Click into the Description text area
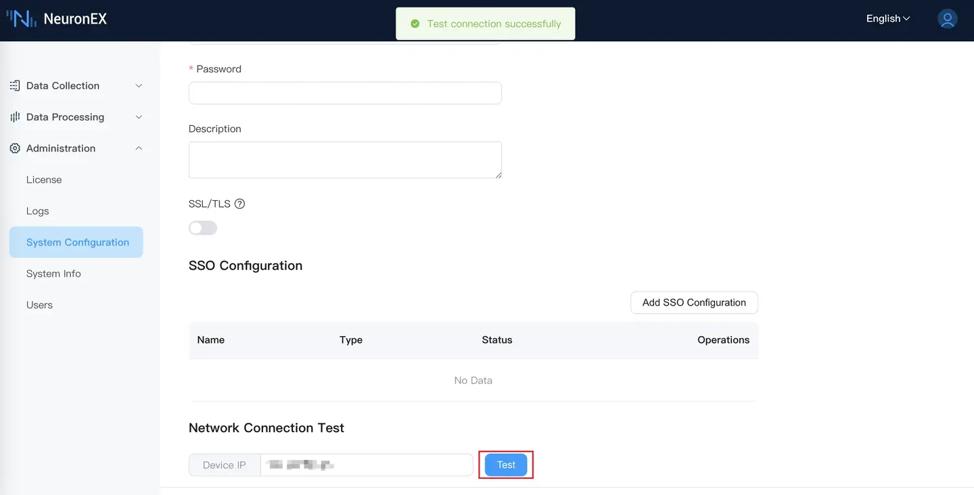The width and height of the screenshot is (974, 495). click(345, 160)
